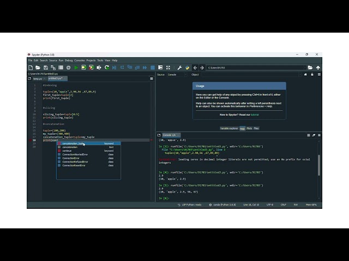Save the current file
The image size is (349, 261).
46,67
